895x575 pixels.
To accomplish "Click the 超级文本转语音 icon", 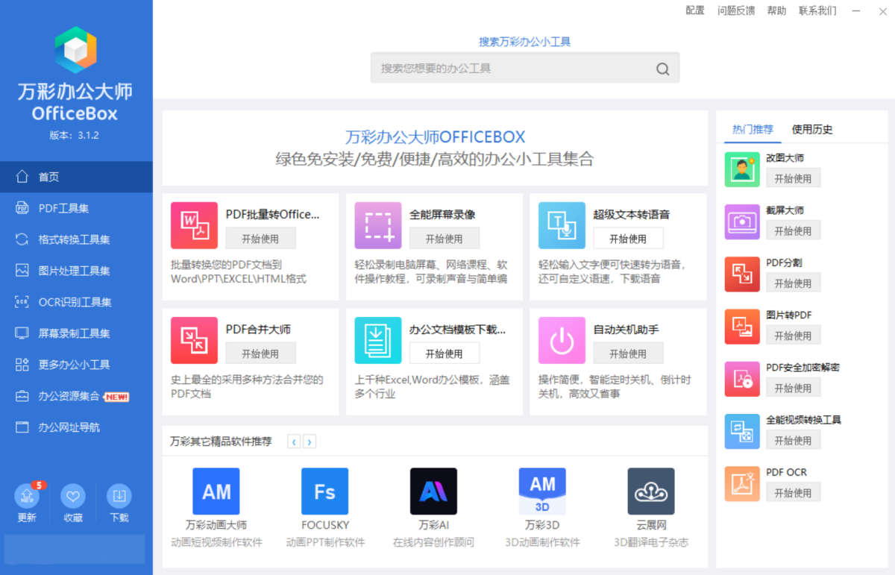I will click(x=562, y=225).
